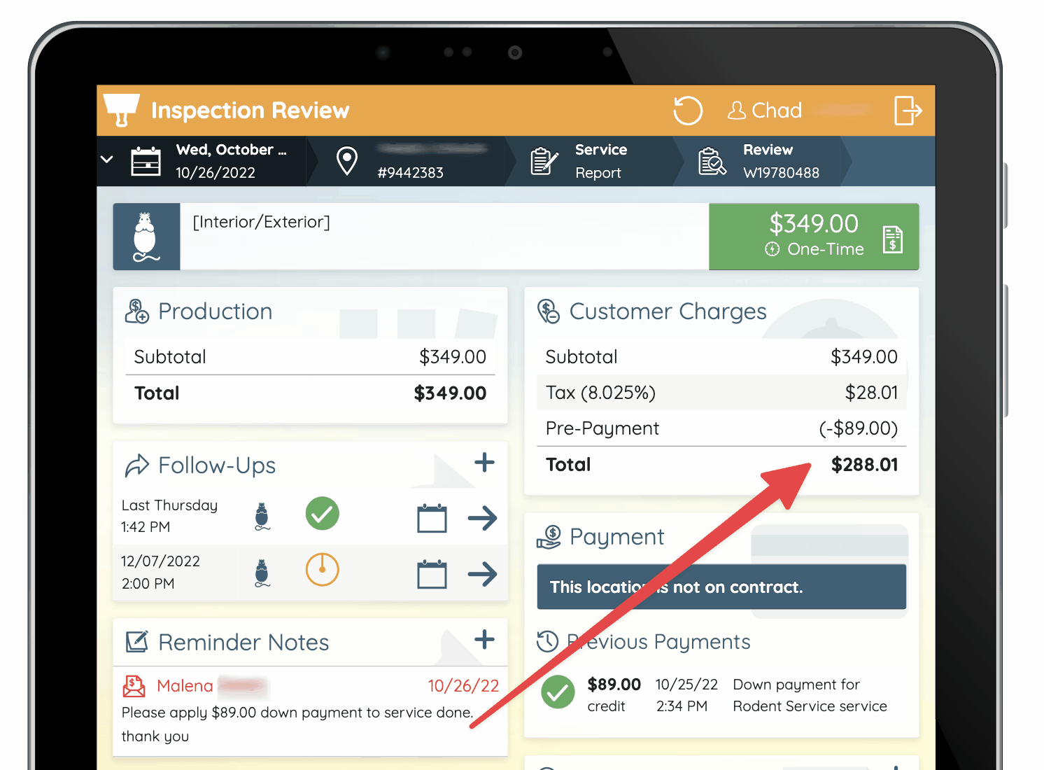Click the refresh icon in orange header

(x=687, y=111)
